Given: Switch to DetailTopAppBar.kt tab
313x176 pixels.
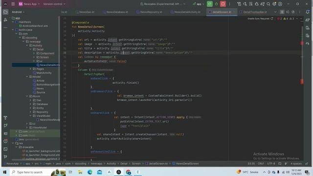Looking at the screenshot, I should click(253, 12).
